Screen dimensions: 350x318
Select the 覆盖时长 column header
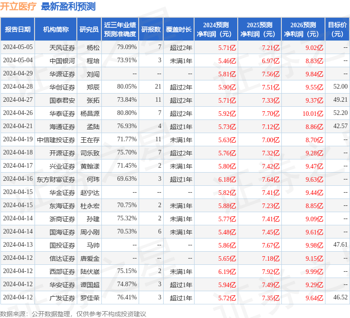coord(179,29)
